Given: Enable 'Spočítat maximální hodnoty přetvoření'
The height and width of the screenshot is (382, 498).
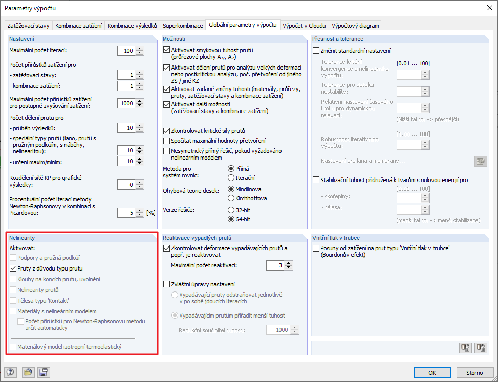Looking at the screenshot, I should [165, 141].
